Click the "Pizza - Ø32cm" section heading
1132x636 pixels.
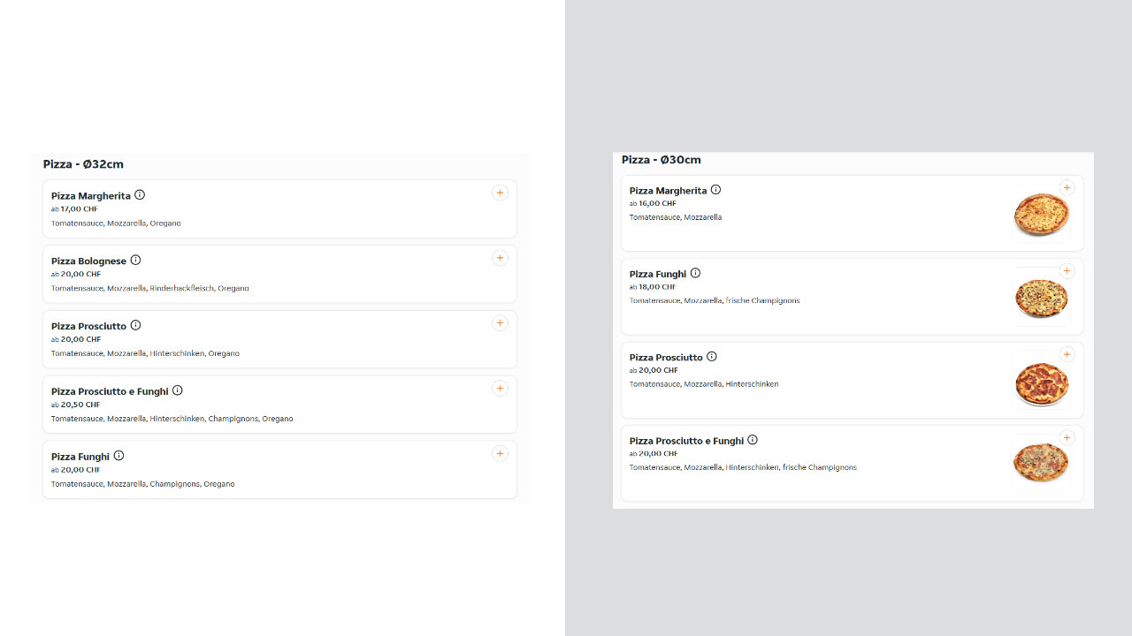pyautogui.click(x=83, y=164)
